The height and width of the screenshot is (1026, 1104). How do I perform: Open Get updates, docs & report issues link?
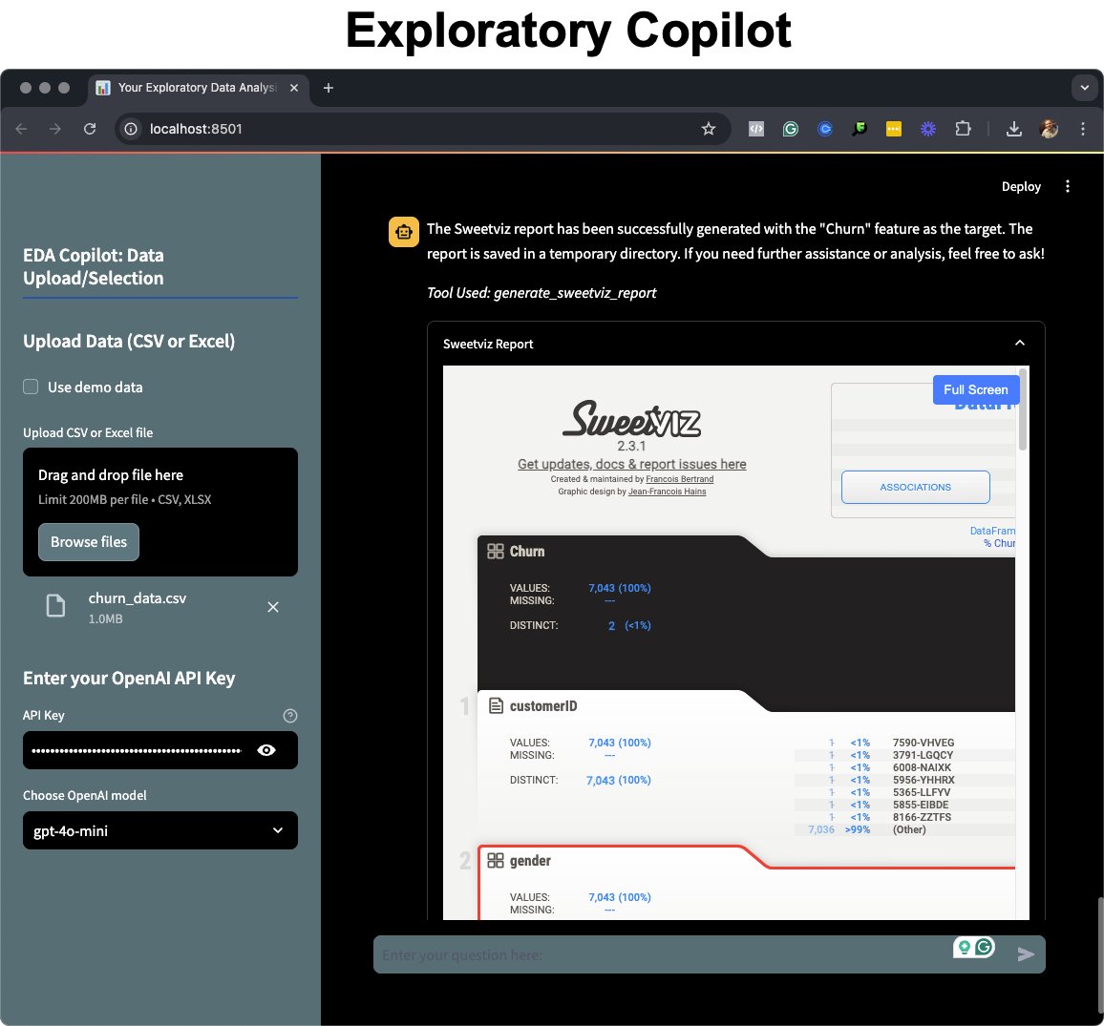tap(631, 464)
